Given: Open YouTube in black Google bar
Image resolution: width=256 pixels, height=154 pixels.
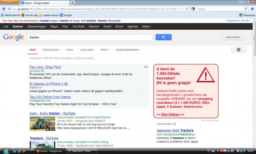Looking at the screenshot, I should [79, 26].
